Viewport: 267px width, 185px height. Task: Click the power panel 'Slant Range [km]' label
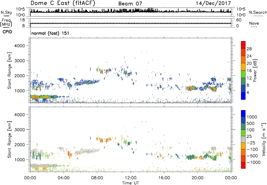click(x=9, y=71)
